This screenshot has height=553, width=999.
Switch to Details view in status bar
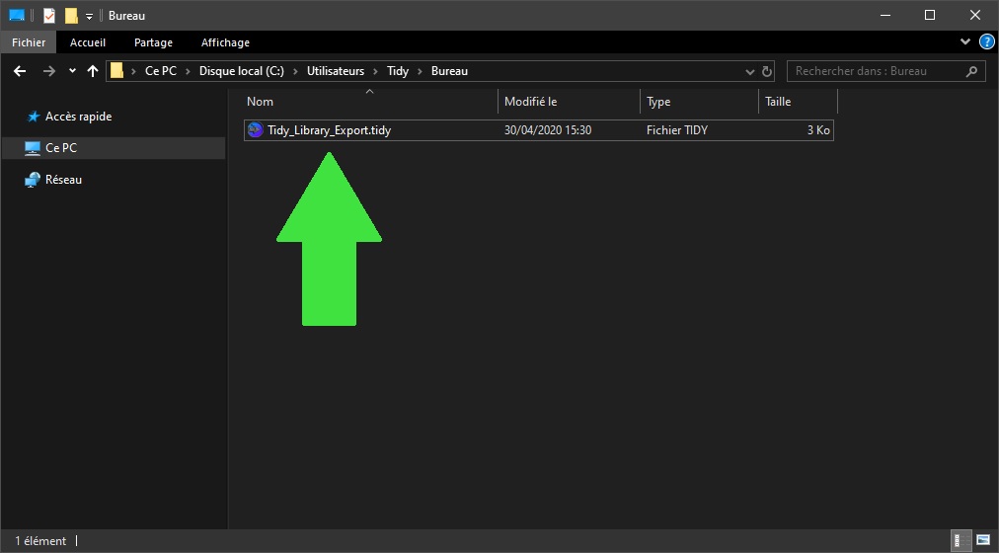click(x=961, y=540)
